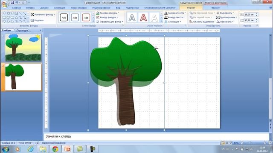Open the Дизайн ribbon tab
273x153 pixels.
coord(44,8)
